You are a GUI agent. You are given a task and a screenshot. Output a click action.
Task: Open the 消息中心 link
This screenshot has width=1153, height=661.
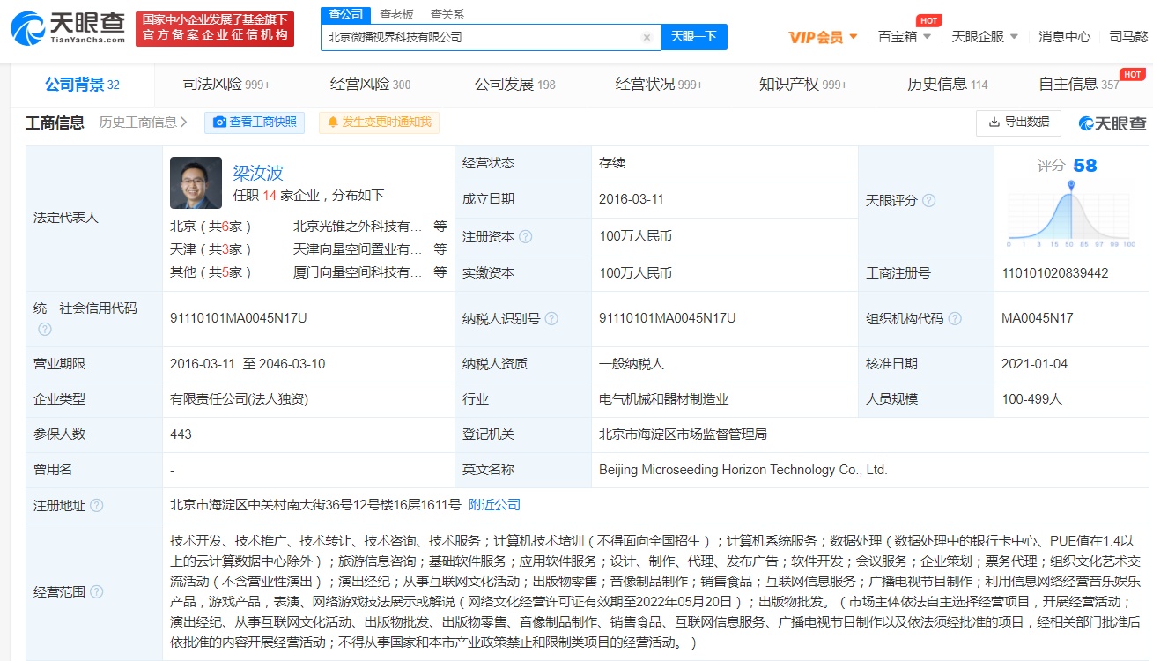(1064, 37)
